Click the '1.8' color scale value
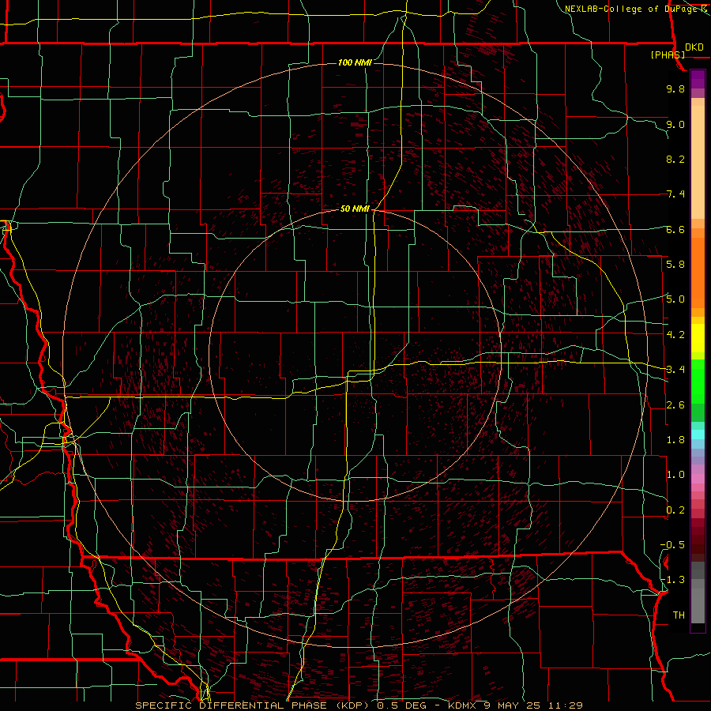Screen dimensions: 711x711 click(x=675, y=440)
